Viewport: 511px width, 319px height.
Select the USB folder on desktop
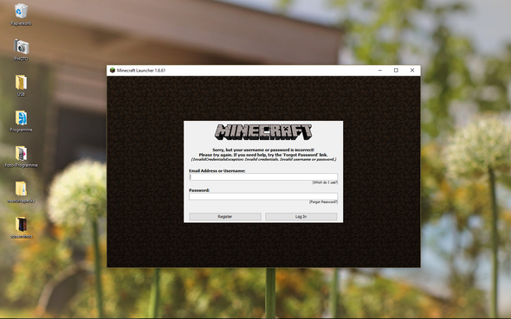pyautogui.click(x=21, y=86)
